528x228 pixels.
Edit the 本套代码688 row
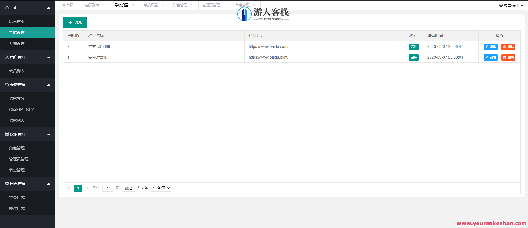[x=491, y=47]
